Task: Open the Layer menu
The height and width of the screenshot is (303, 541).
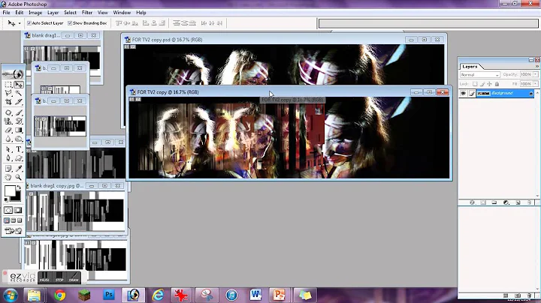Action: coord(53,13)
